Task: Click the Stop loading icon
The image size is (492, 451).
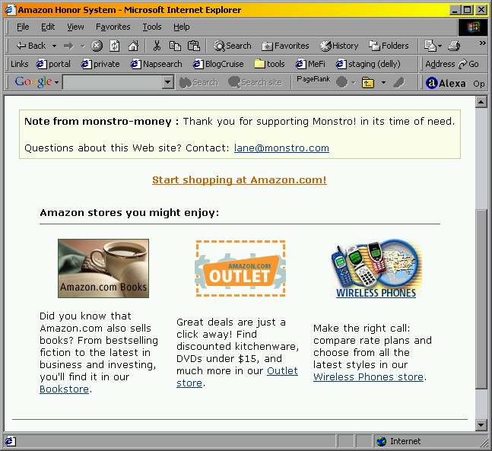Action: click(97, 46)
